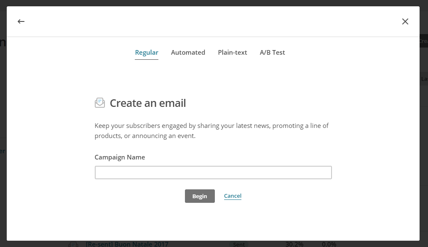Click the Campaign Name label
The width and height of the screenshot is (428, 247).
[x=120, y=157]
